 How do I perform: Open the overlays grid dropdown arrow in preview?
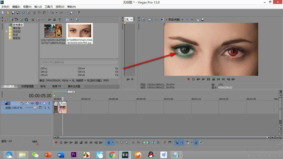tap(192, 20)
